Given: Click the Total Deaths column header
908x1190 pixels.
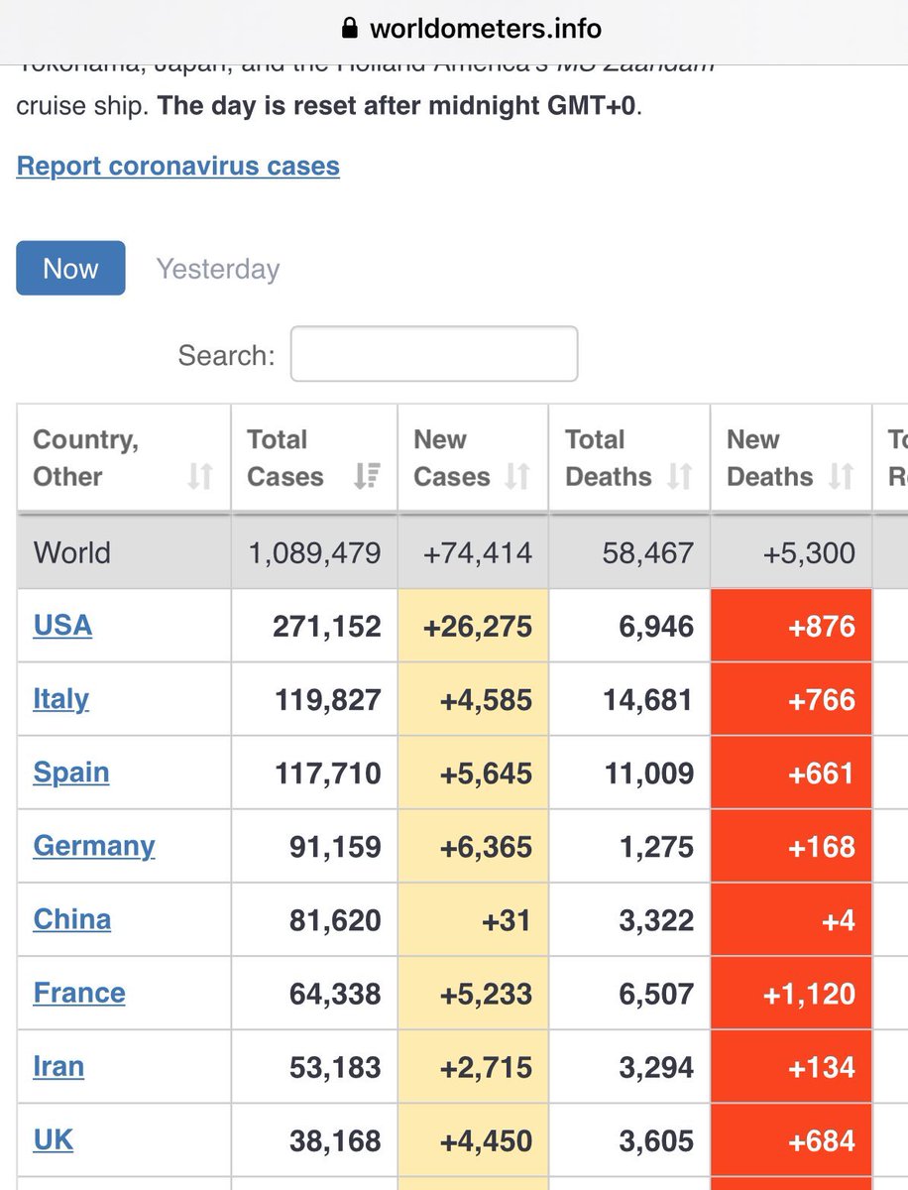Looking at the screenshot, I should [x=629, y=458].
